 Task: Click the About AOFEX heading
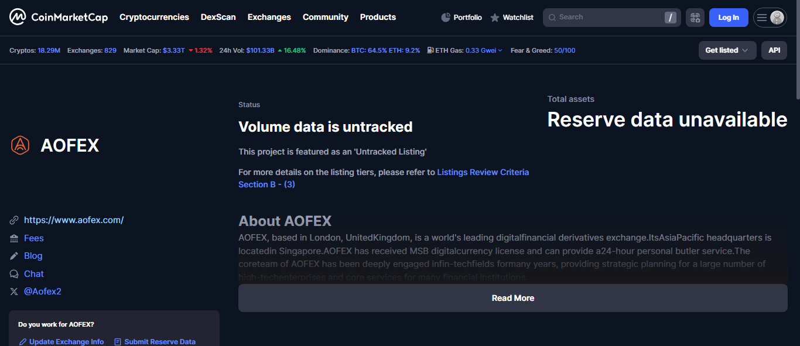click(x=285, y=221)
